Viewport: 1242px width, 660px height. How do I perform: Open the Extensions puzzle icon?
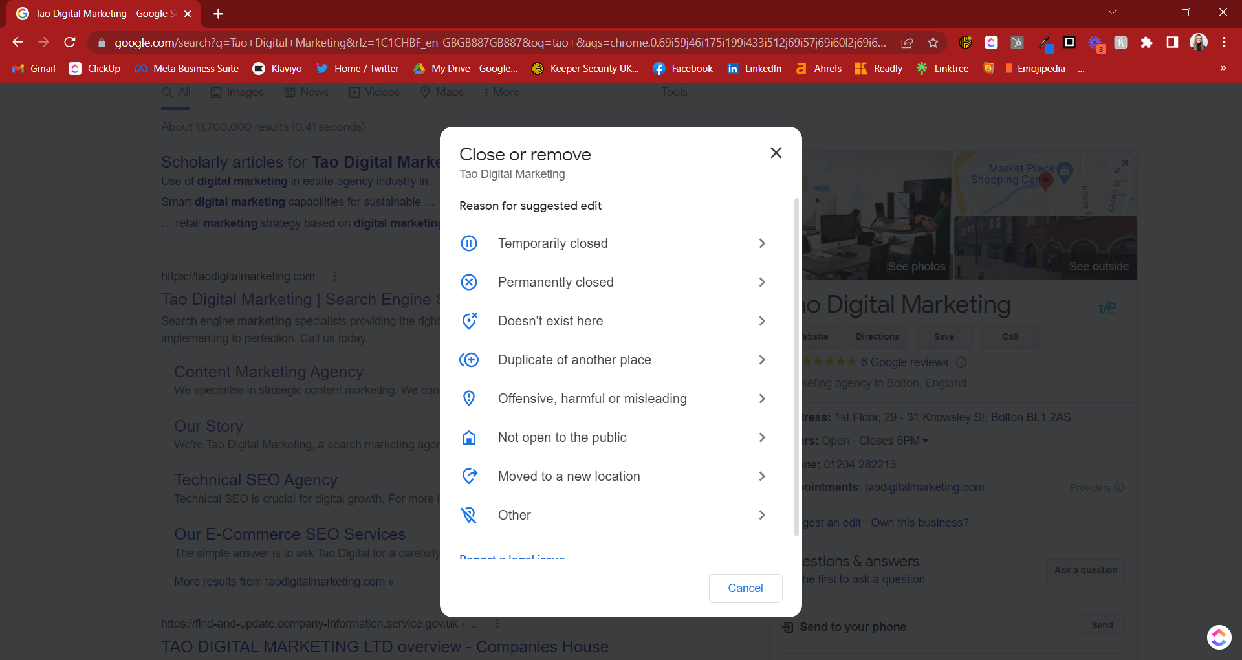[x=1146, y=43]
